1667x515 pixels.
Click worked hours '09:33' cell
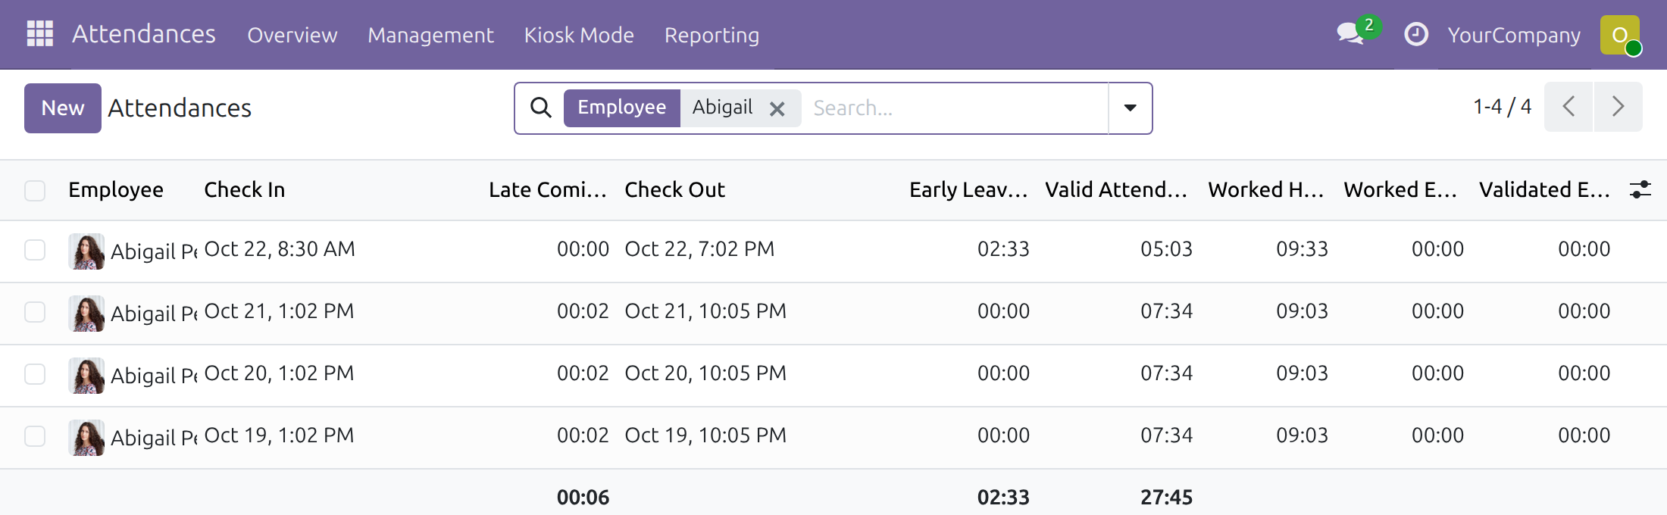pyautogui.click(x=1302, y=249)
